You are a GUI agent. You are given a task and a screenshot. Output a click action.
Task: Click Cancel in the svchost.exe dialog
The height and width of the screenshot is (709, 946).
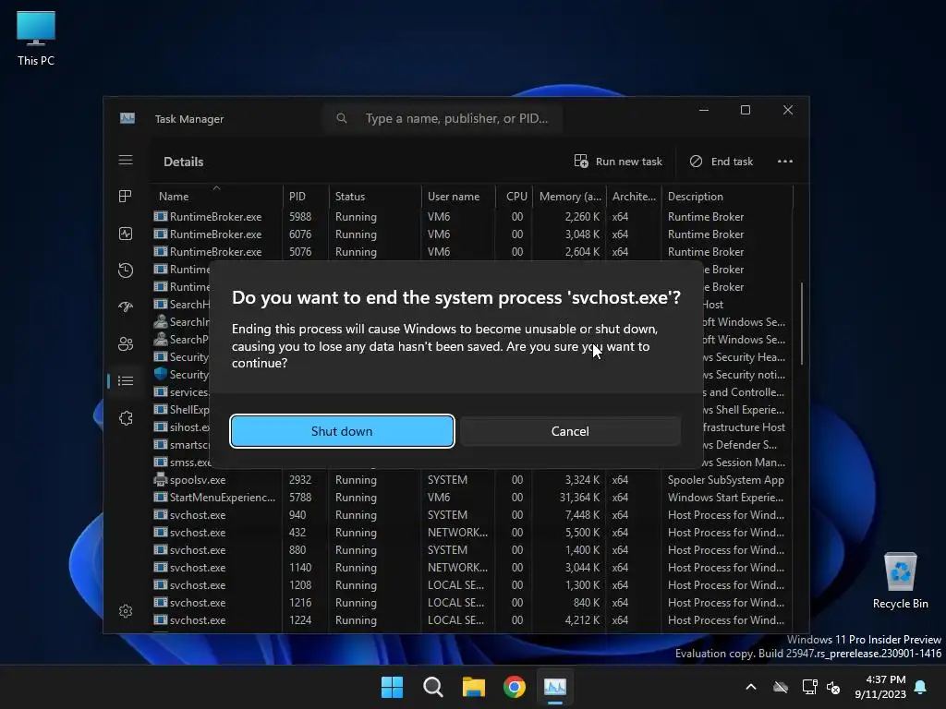pyautogui.click(x=570, y=431)
